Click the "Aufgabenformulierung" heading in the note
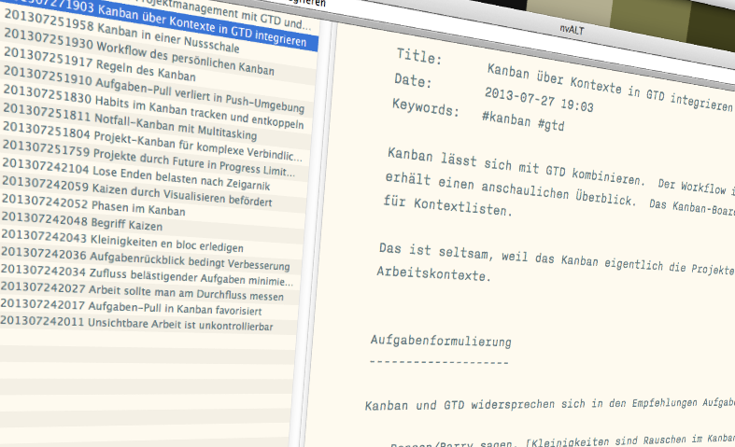Image resolution: width=735 pixels, height=447 pixels. (441, 341)
